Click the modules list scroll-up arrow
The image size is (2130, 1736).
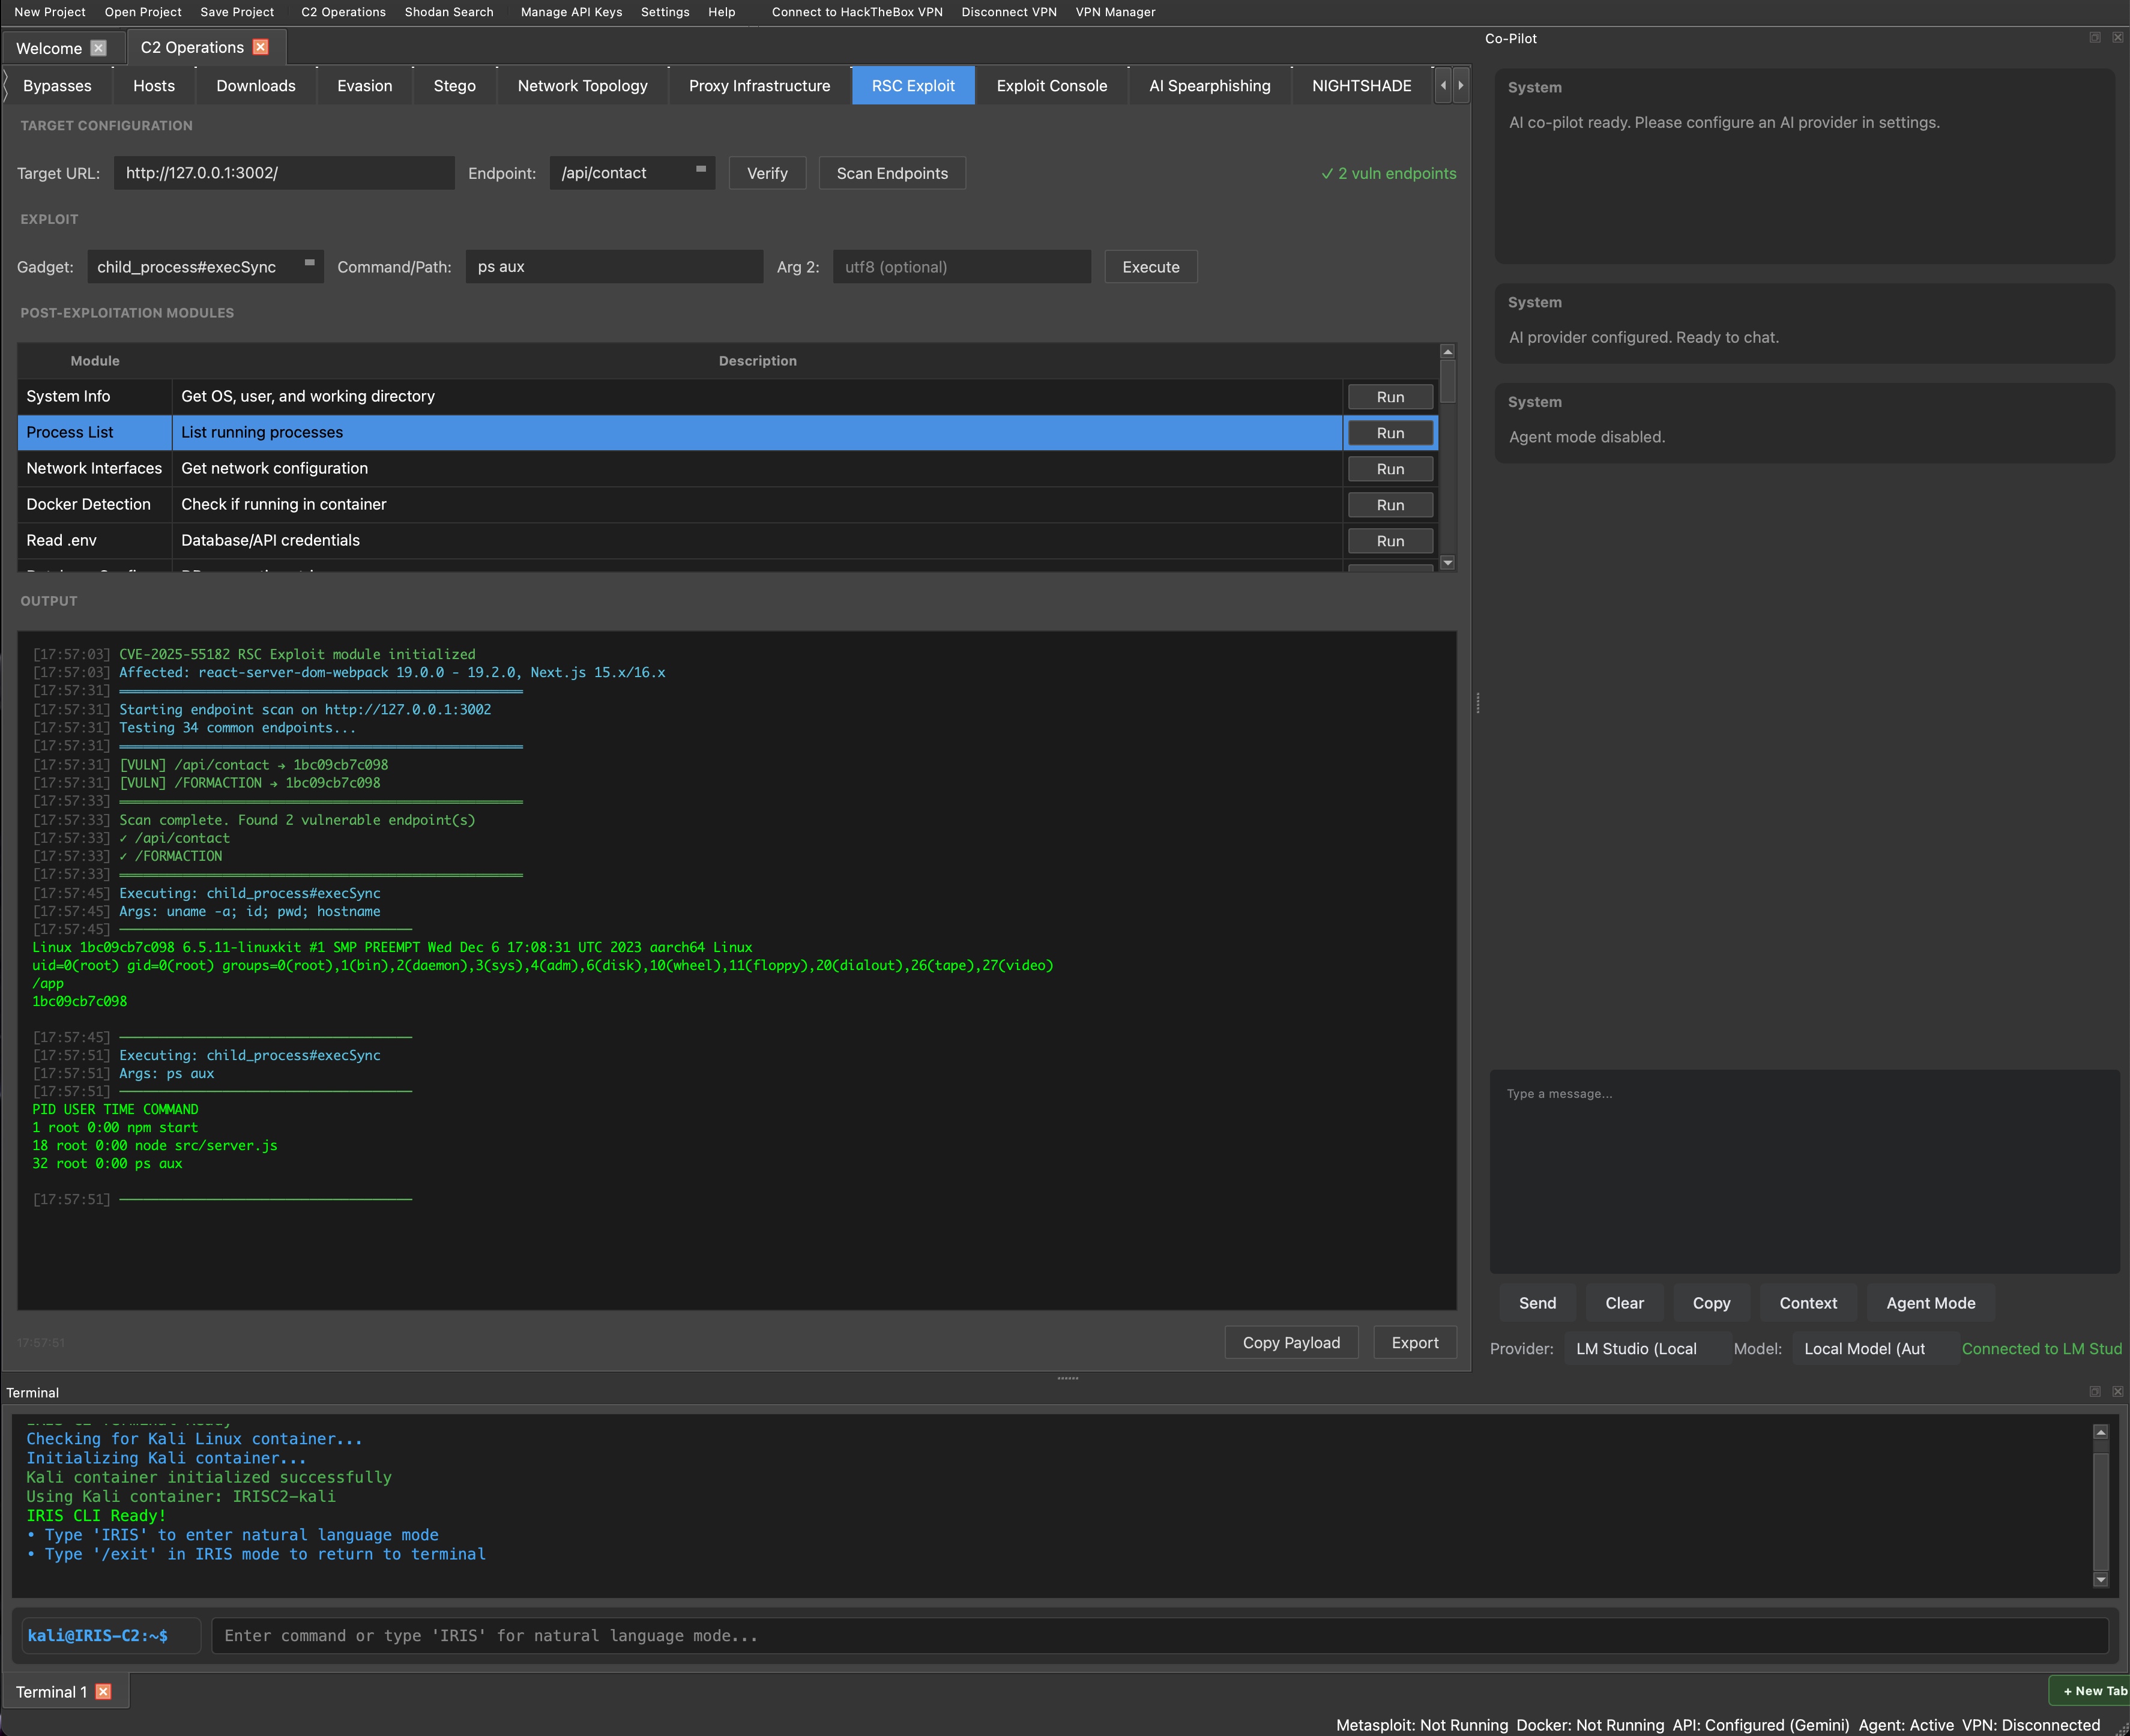1448,351
